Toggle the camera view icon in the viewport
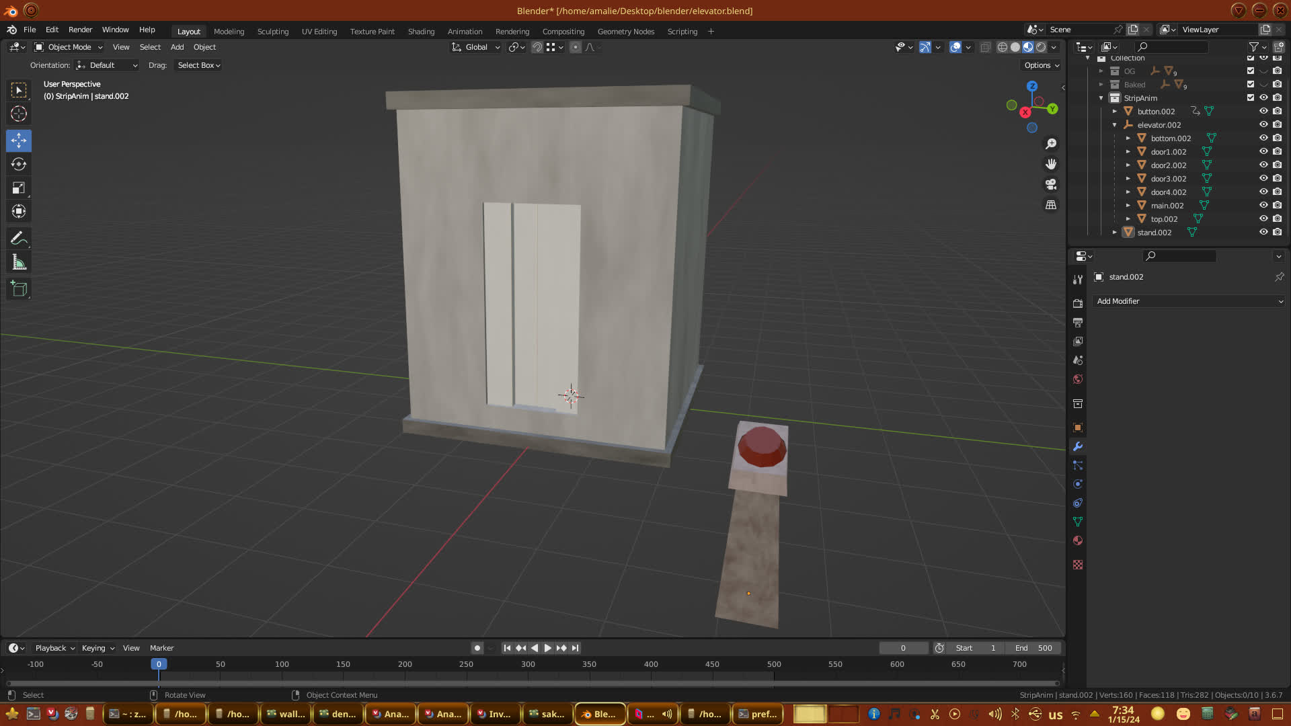Screen dimensions: 1291x726 [x=1051, y=184]
